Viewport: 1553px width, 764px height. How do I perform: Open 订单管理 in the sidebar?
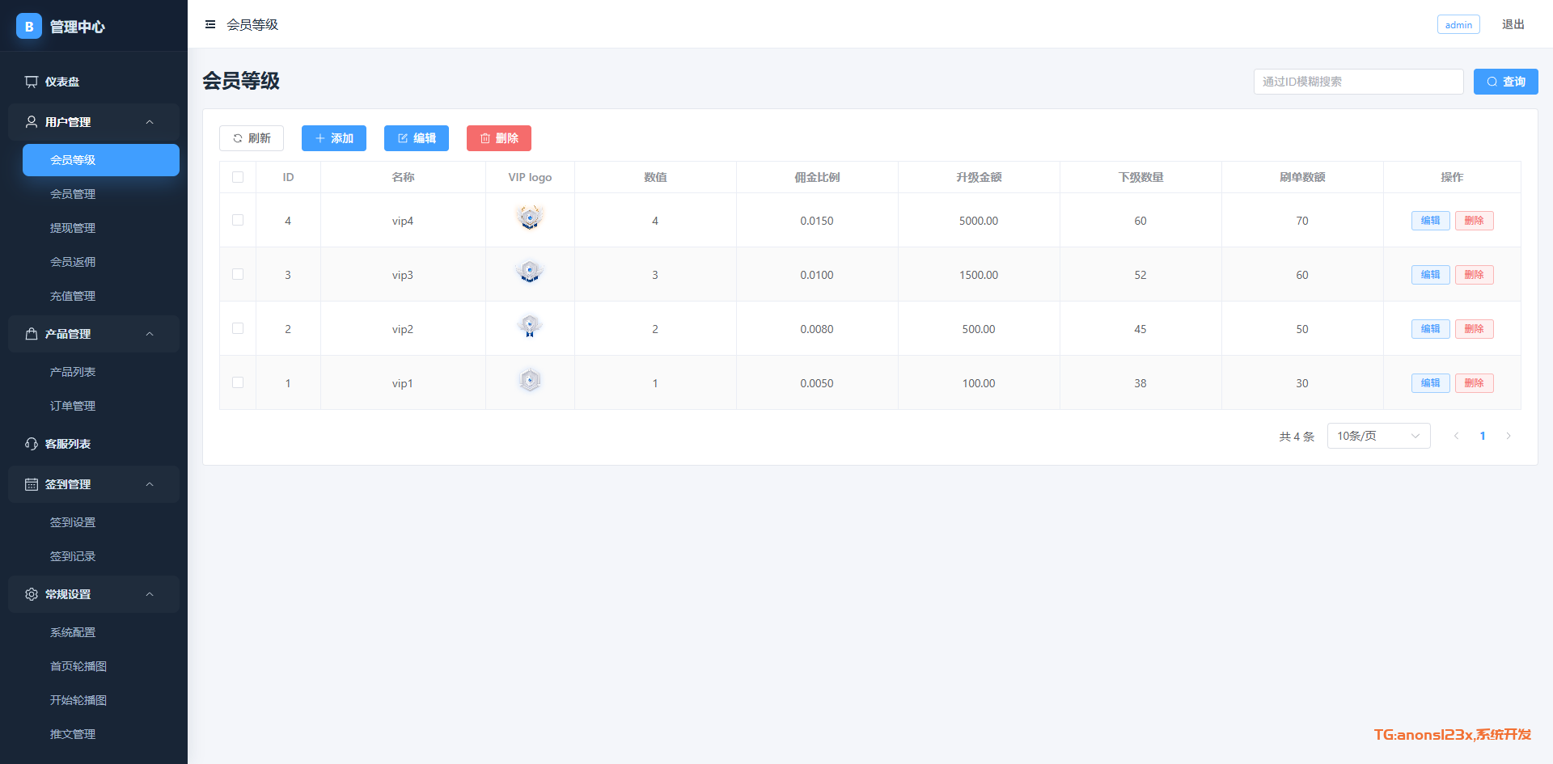click(x=73, y=406)
